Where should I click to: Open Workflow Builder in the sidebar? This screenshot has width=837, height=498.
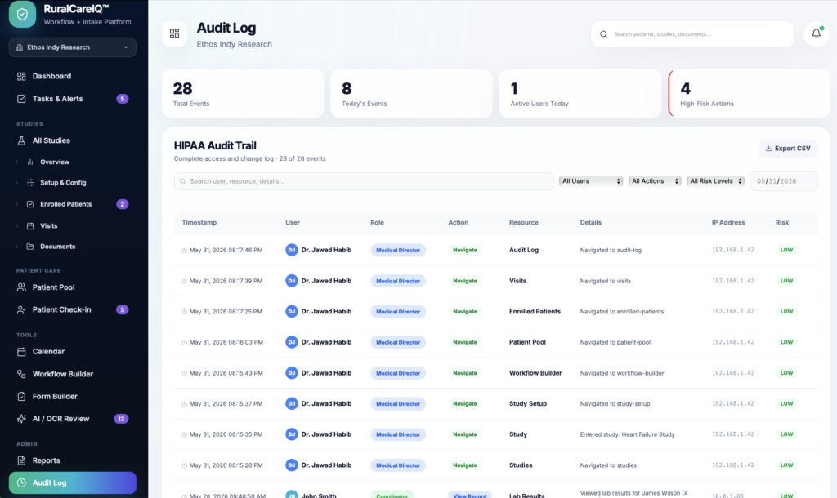tap(73, 374)
